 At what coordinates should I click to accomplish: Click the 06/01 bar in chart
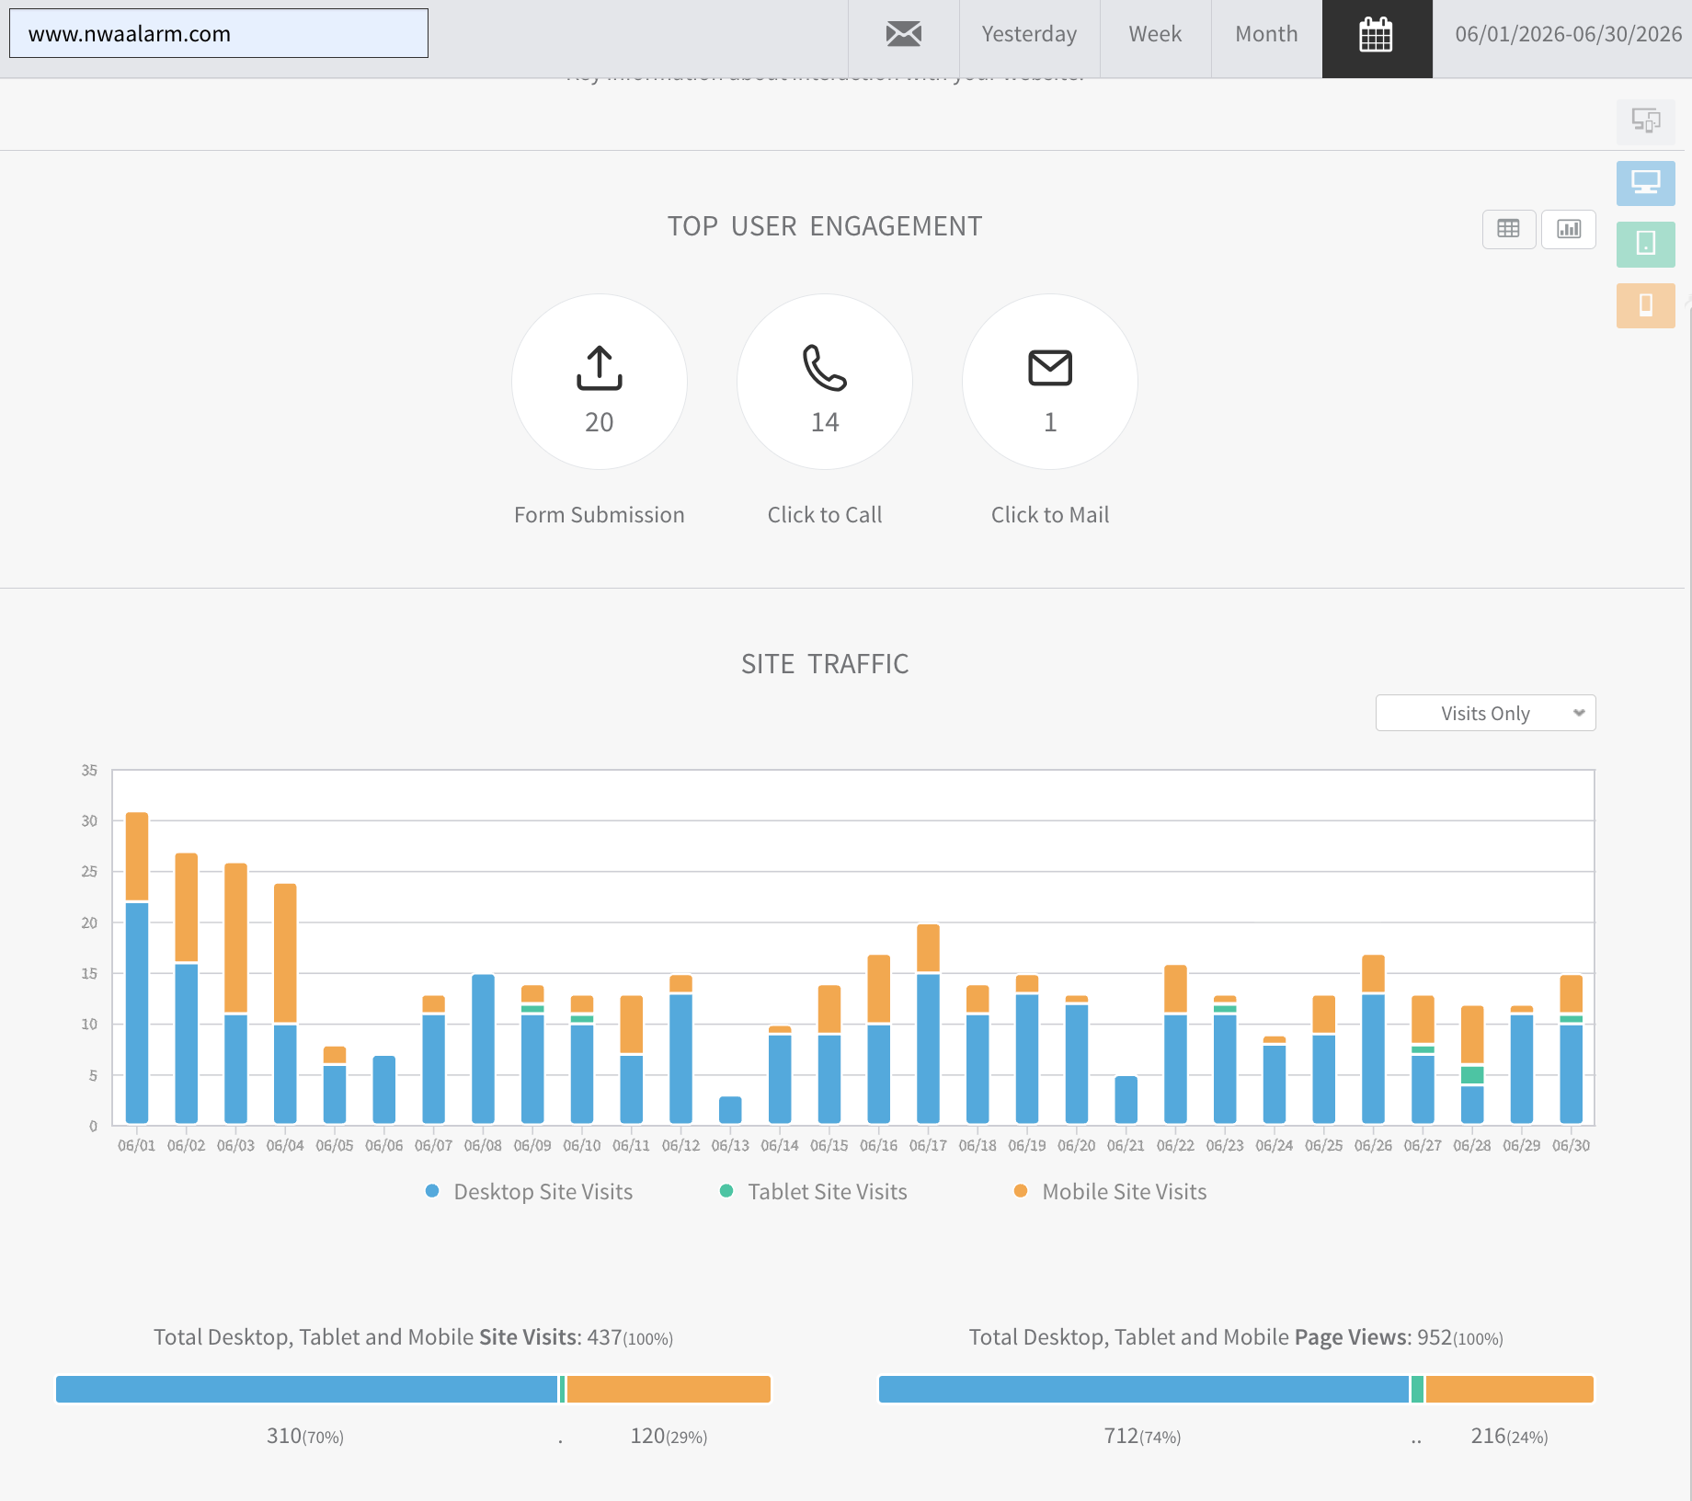click(137, 968)
